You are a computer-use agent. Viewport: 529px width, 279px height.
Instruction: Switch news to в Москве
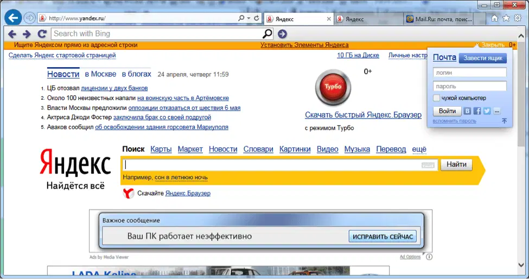click(100, 74)
